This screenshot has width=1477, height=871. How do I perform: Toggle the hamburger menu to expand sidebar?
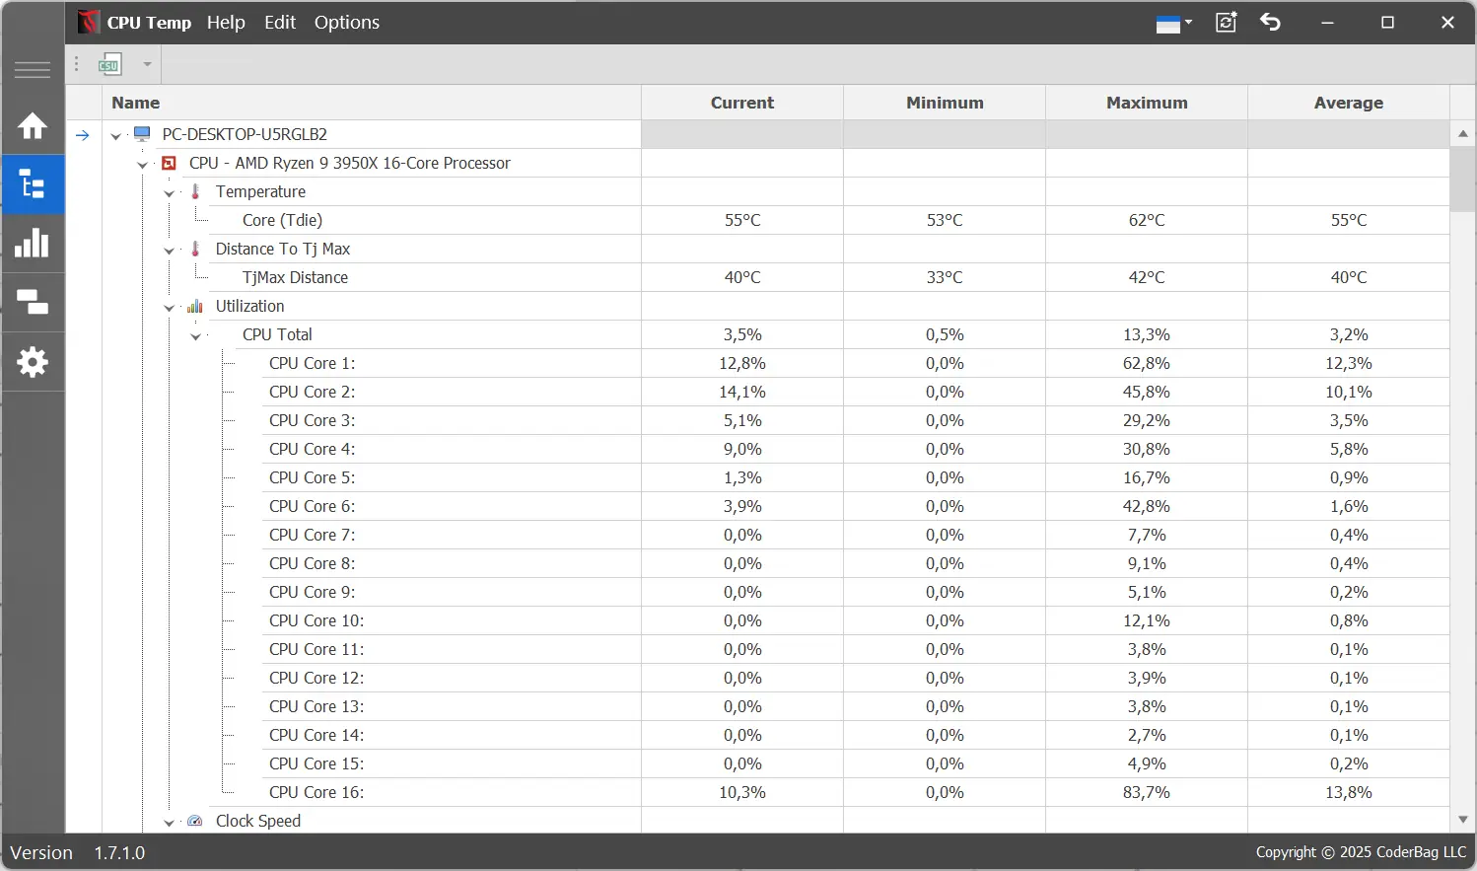pos(33,70)
